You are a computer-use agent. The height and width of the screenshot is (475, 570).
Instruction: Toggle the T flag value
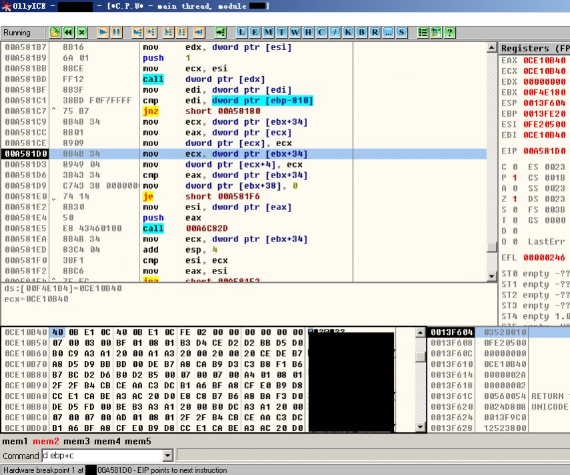click(515, 220)
